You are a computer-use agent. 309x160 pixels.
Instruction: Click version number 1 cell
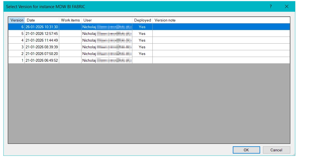pyautogui.click(x=16, y=60)
